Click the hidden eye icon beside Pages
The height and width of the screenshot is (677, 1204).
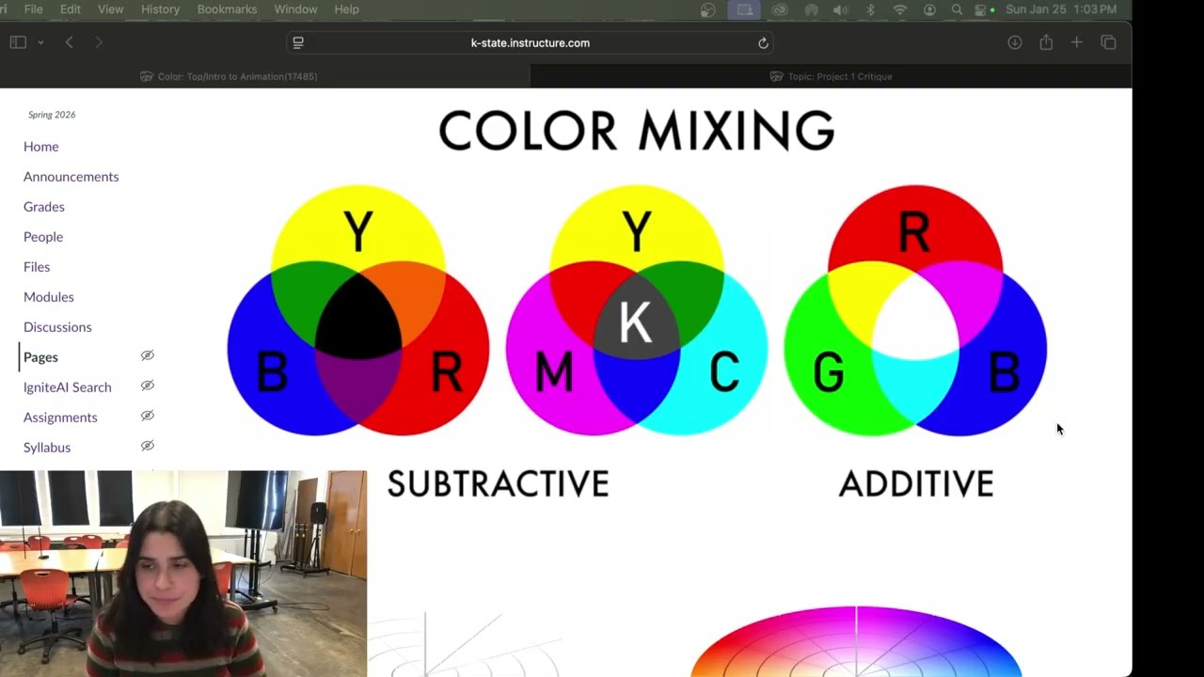click(147, 355)
